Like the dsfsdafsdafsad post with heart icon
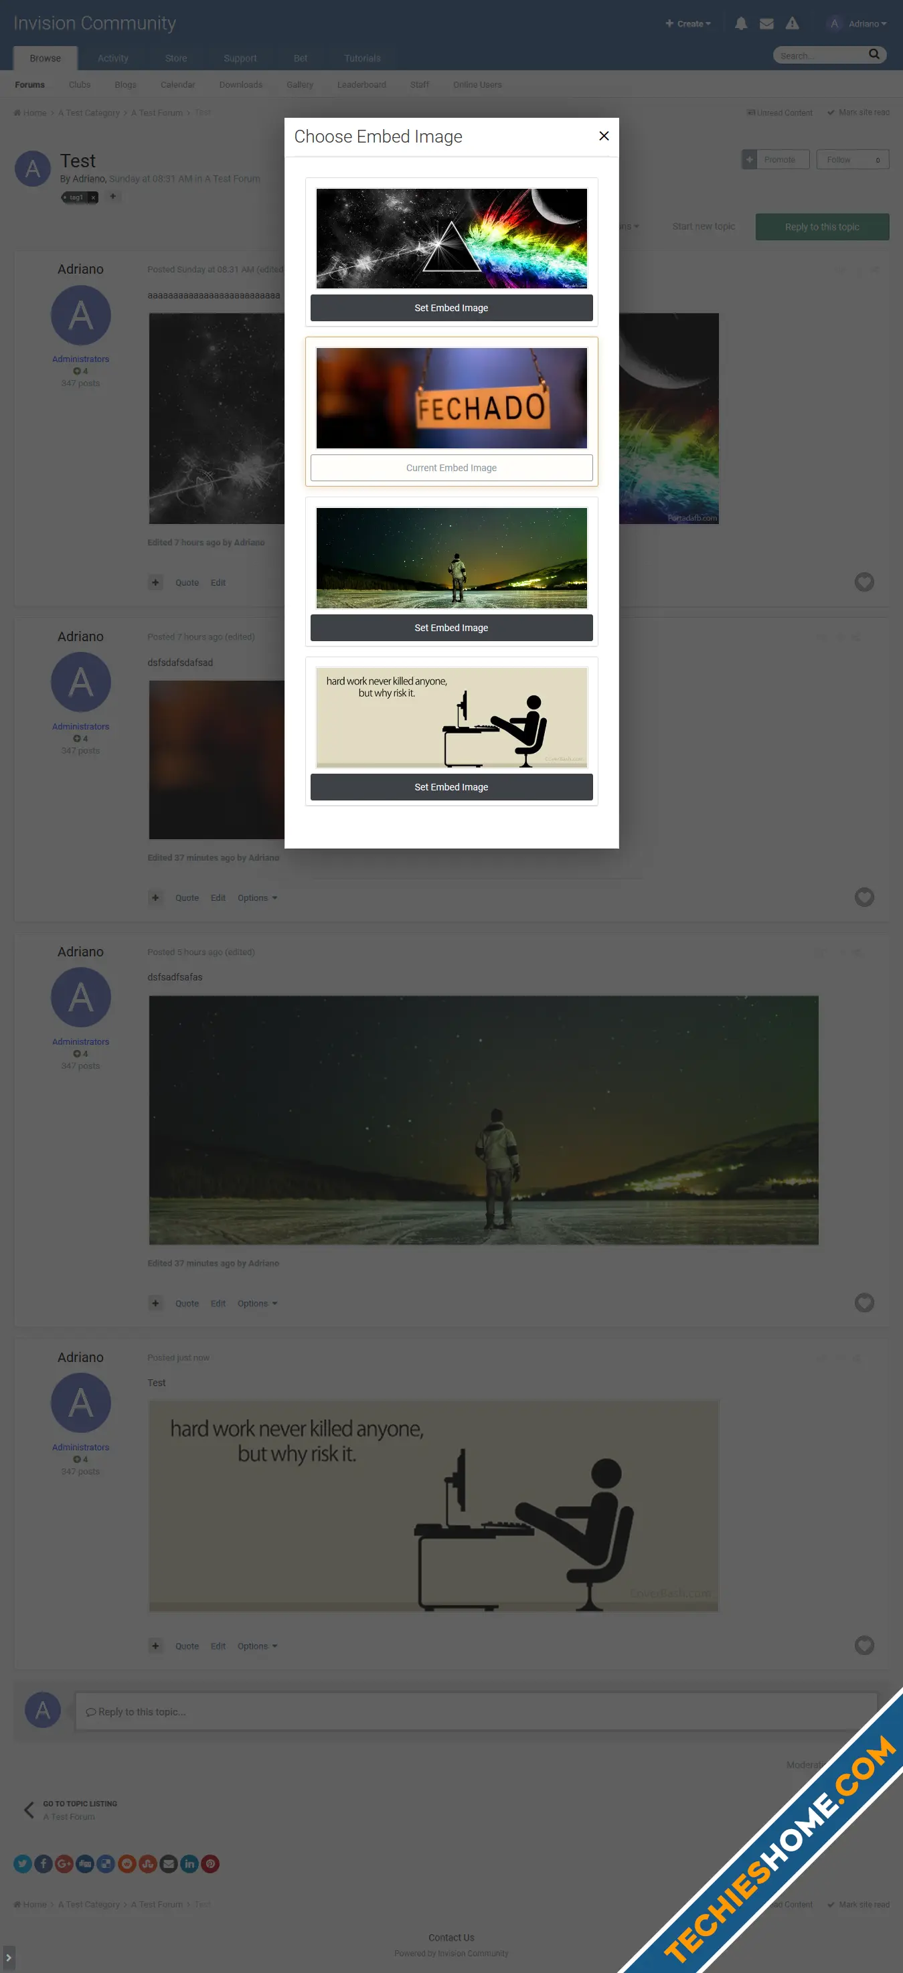The image size is (903, 1973). 864,897
